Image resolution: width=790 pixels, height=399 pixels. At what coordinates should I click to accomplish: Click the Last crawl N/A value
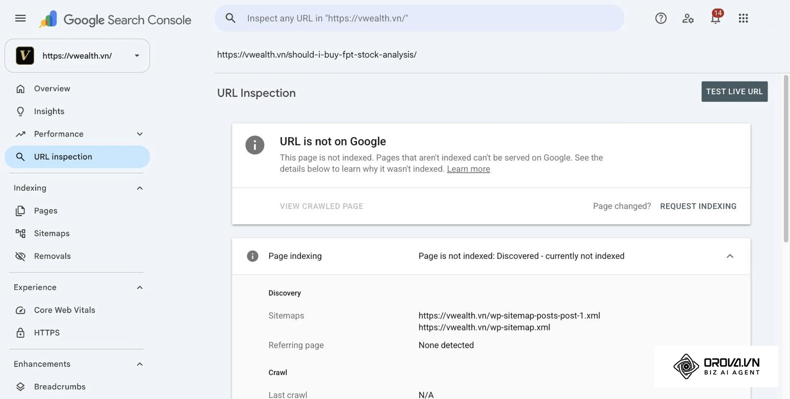tap(426, 395)
